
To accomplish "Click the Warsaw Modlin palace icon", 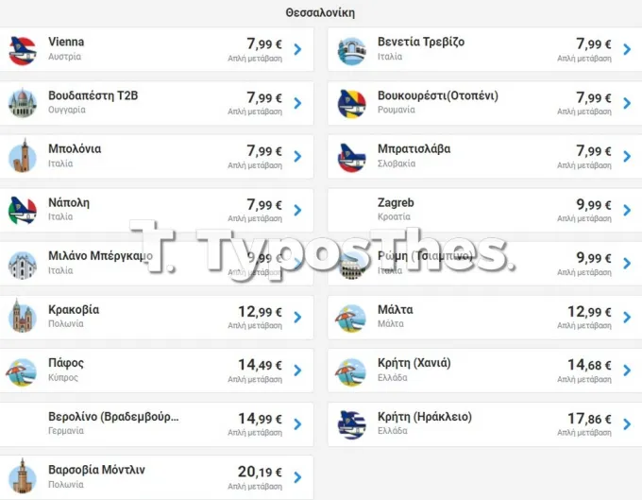I will tap(23, 476).
